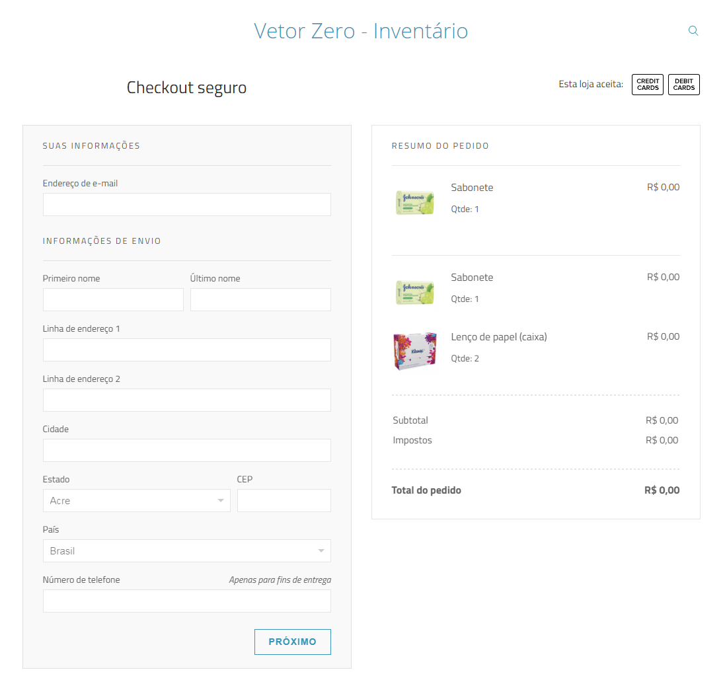Click the Linha de endereço 1 field
Image resolution: width=725 pixels, height=676 pixels.
tap(187, 350)
